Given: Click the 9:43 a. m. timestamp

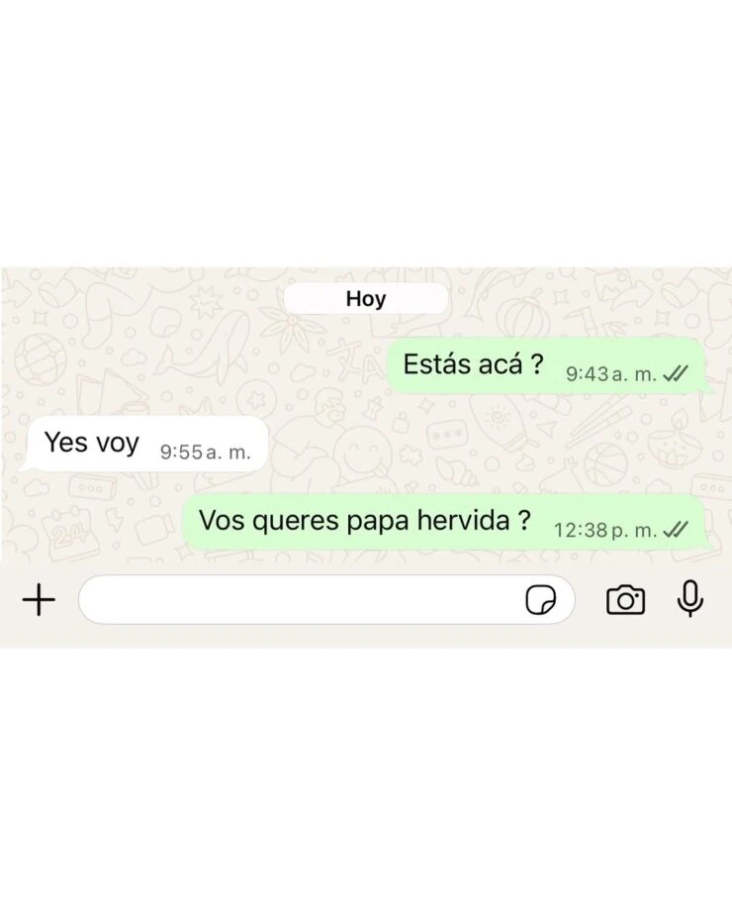Looking at the screenshot, I should pos(611,374).
